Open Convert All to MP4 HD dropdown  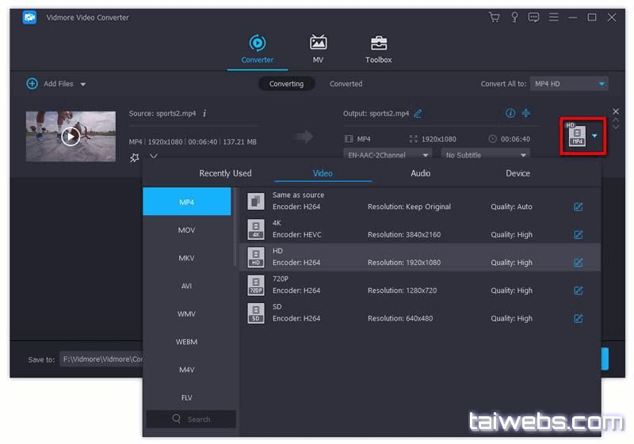568,84
